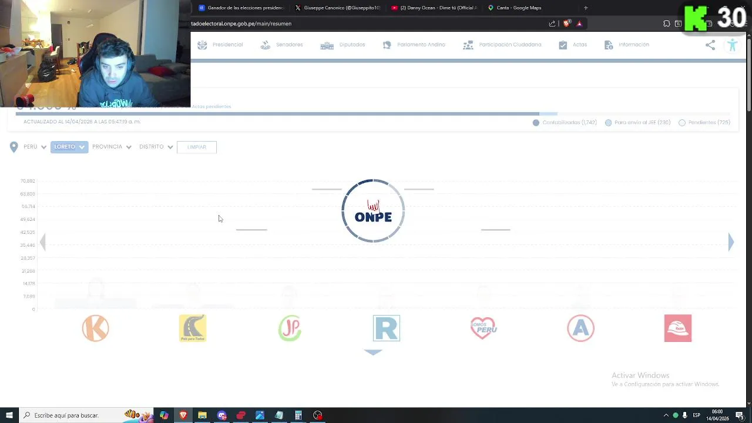Open the accessibility options icon
Viewport: 752px width, 423px height.
tap(732, 45)
